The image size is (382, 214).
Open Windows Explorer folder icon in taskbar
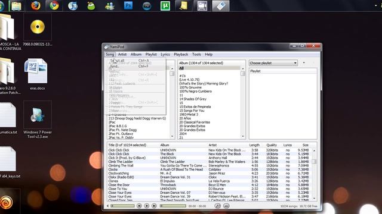16,5
